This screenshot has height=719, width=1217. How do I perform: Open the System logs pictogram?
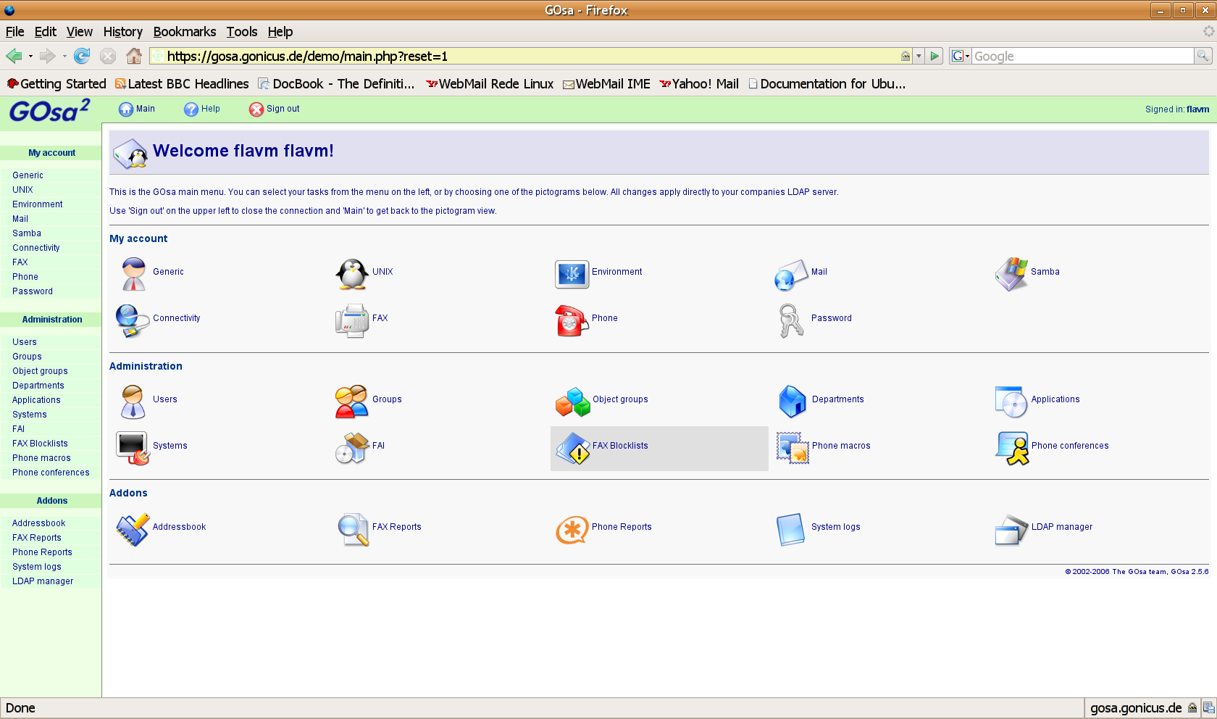tap(791, 528)
